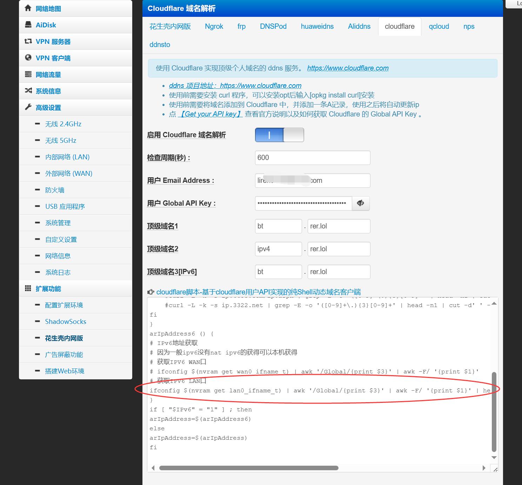Screen dimensions: 522x485
Task: Click the icon beside VPN 服务器
Action: pyautogui.click(x=28, y=41)
